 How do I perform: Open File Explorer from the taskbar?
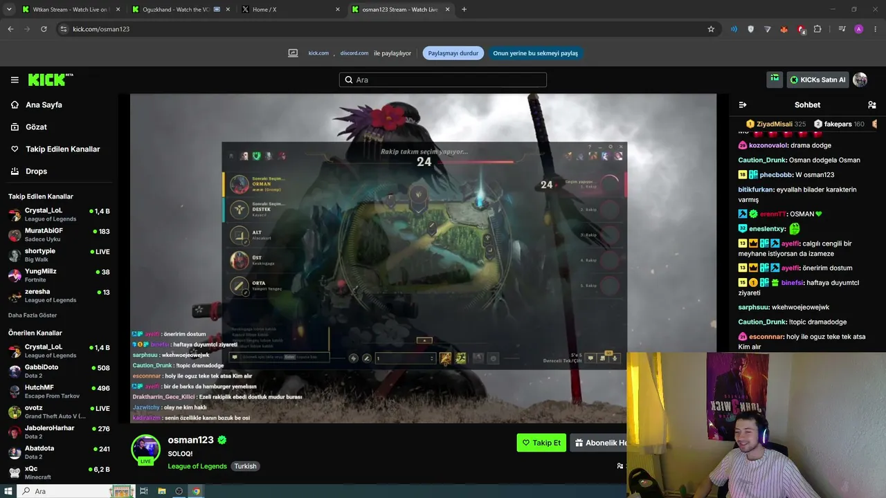[161, 491]
